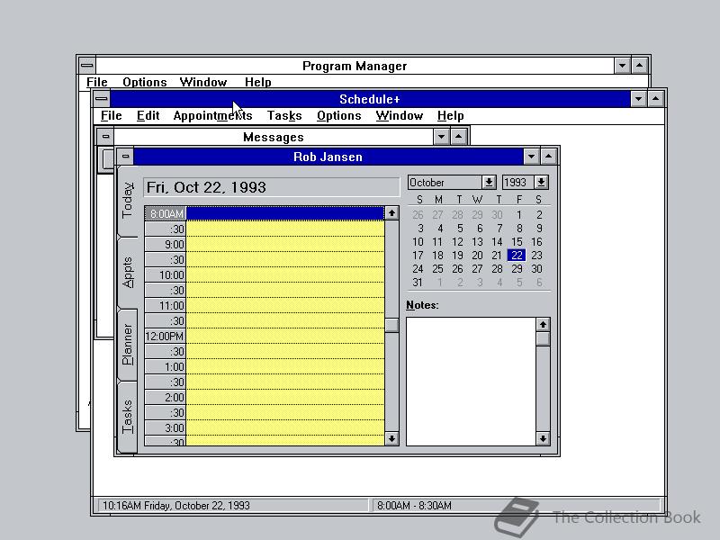Open Program Manager control menu box
The height and width of the screenshot is (540, 720).
click(86, 66)
